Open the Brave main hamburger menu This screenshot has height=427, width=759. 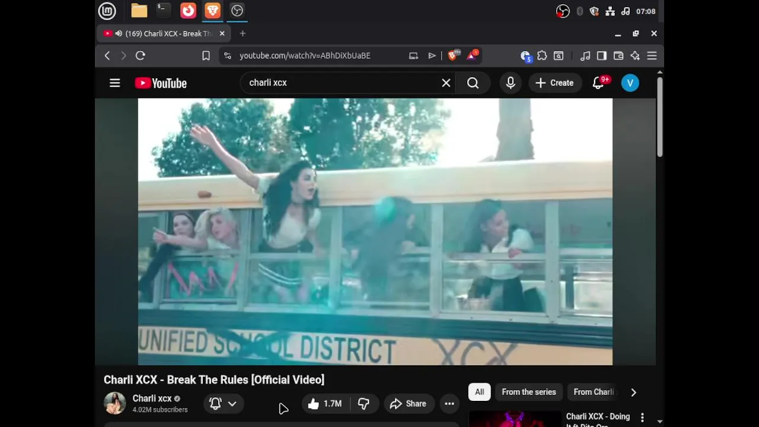(652, 56)
